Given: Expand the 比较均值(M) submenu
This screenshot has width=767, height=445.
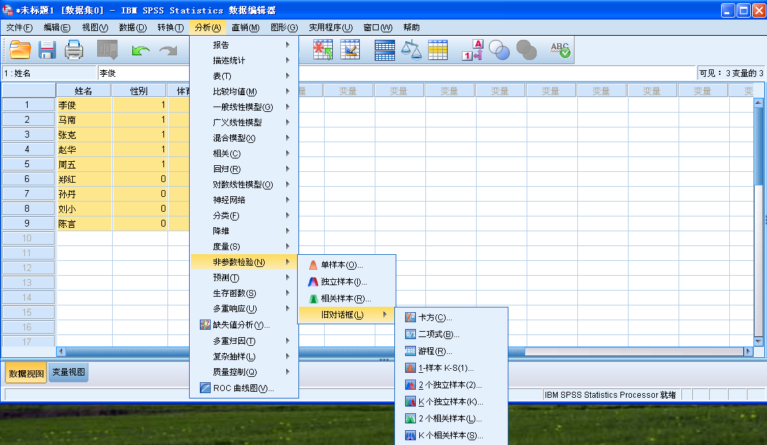Looking at the screenshot, I should (244, 91).
